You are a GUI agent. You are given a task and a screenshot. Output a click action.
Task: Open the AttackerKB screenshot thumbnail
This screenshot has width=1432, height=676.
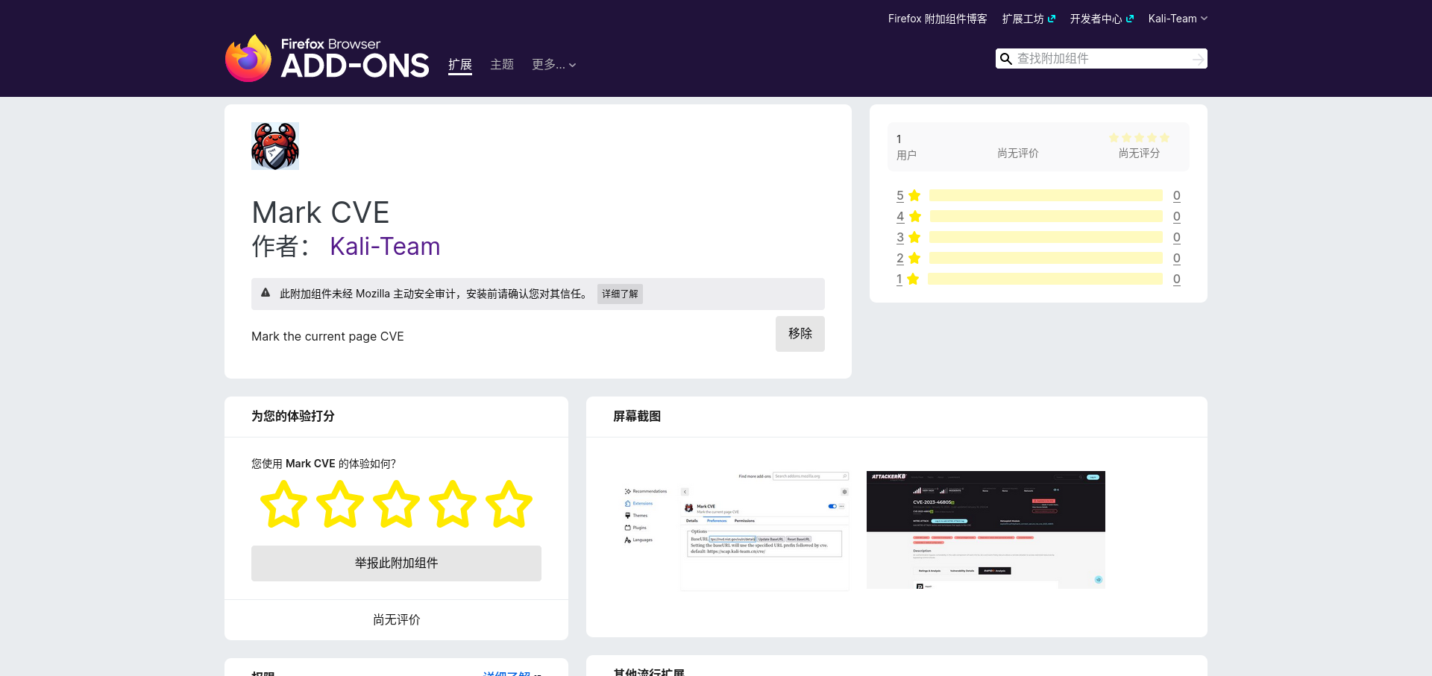click(986, 530)
